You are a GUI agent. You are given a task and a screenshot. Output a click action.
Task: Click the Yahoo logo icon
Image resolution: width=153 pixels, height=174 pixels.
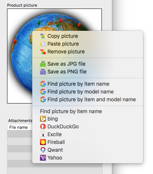(43, 158)
